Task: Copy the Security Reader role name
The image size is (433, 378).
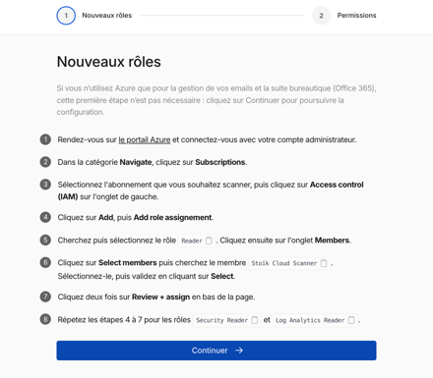Action: tap(255, 320)
